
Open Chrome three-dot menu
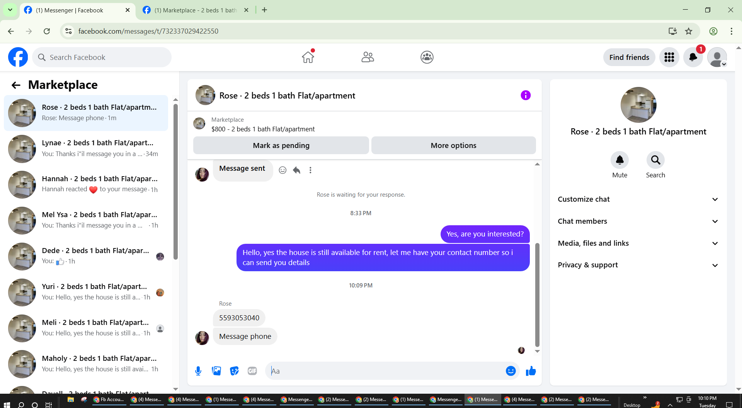tap(732, 31)
